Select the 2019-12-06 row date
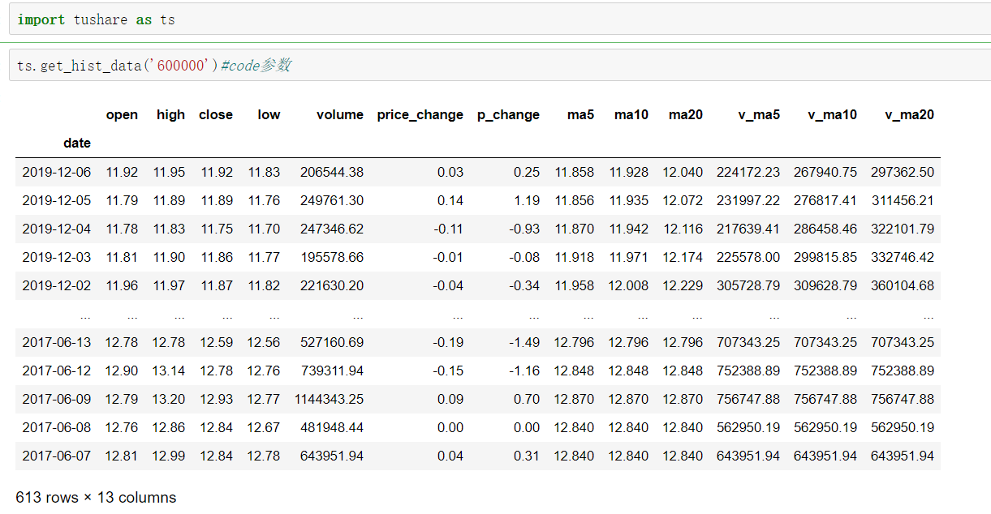 coord(56,172)
